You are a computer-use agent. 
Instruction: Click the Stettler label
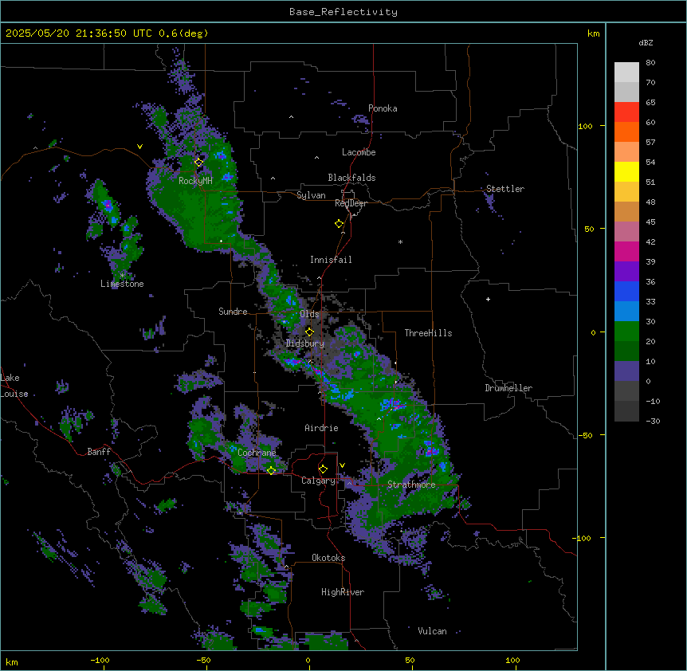pyautogui.click(x=505, y=189)
